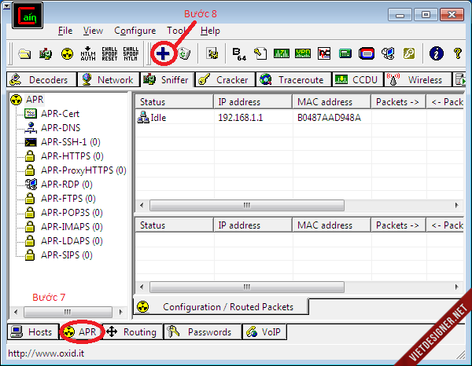
Task: Open the system menu at title bar corner
Action: [x=6, y=5]
